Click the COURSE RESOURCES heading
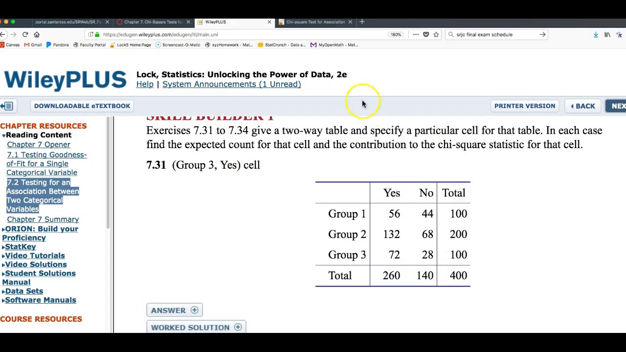 click(41, 319)
